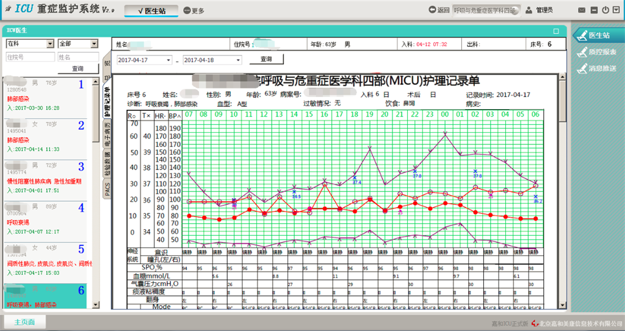Click the 返回 back arrow icon
This screenshot has height=331, width=625.
pyautogui.click(x=432, y=10)
